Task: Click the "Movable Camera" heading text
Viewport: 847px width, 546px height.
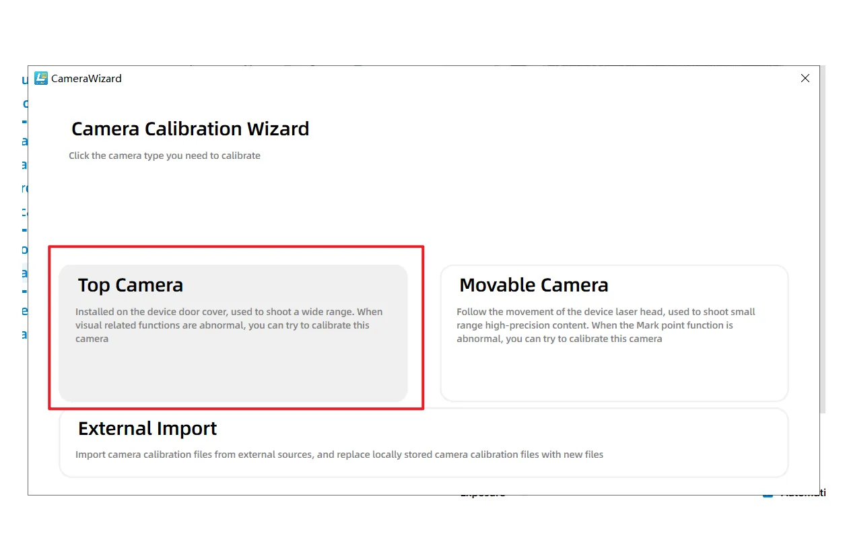Action: pyautogui.click(x=533, y=285)
